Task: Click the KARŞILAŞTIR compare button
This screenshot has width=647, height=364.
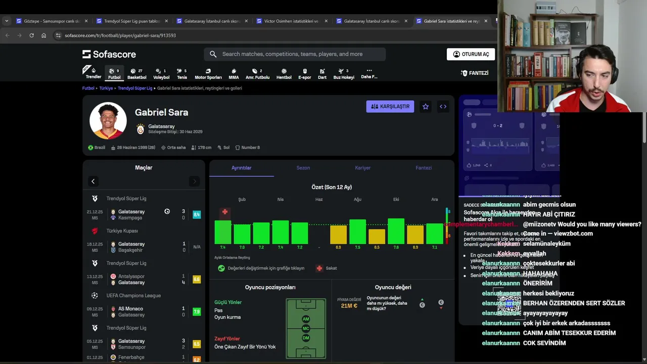Action: [390, 106]
